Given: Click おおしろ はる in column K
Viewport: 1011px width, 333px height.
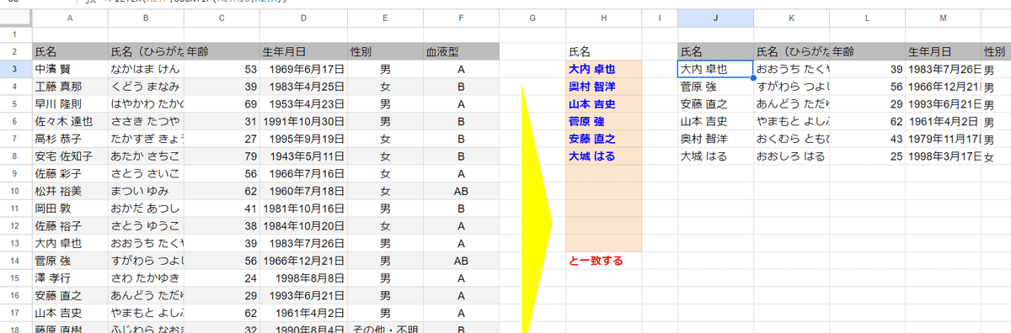Looking at the screenshot, I should 792,156.
